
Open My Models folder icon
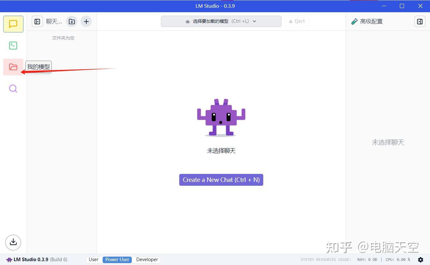tap(13, 67)
